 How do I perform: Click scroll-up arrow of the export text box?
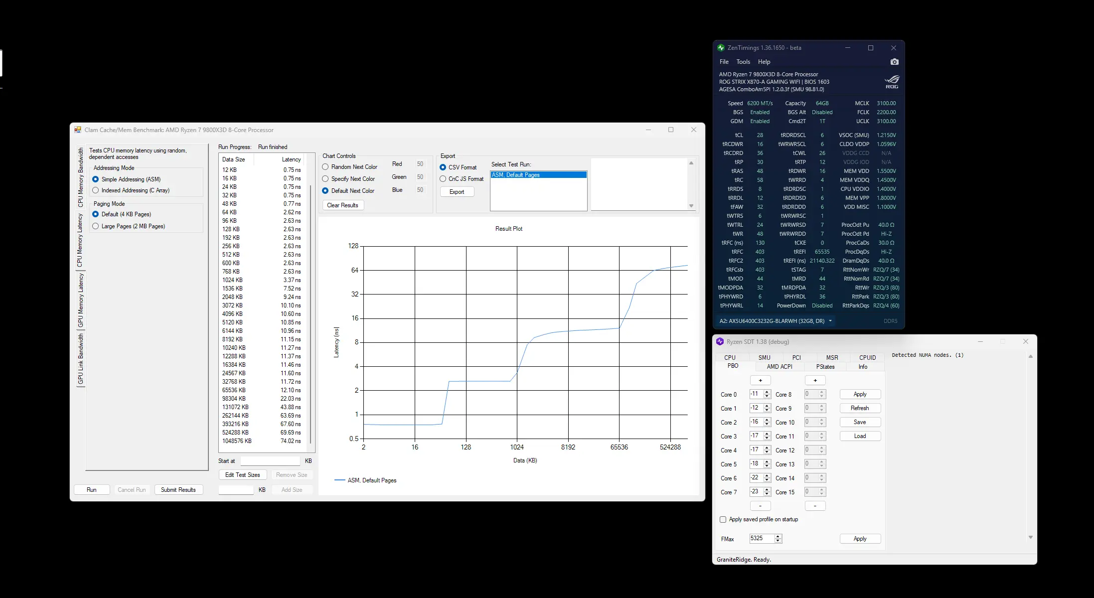point(691,163)
